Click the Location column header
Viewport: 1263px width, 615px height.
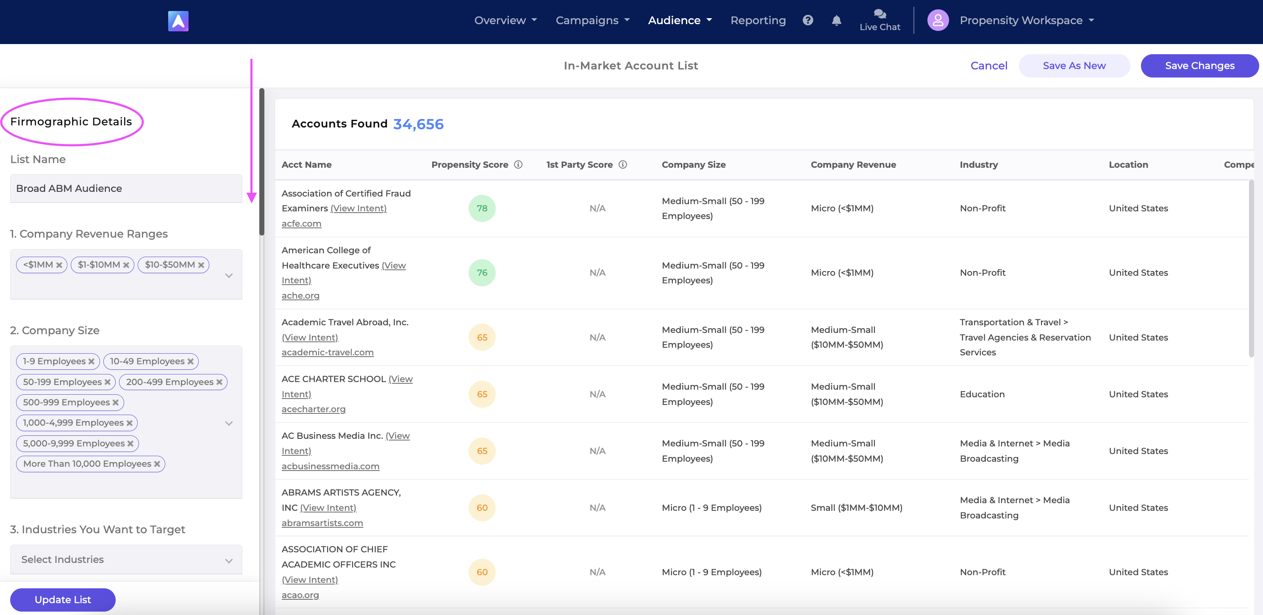click(1128, 165)
